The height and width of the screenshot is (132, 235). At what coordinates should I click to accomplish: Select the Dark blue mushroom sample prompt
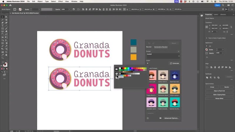[175, 75]
